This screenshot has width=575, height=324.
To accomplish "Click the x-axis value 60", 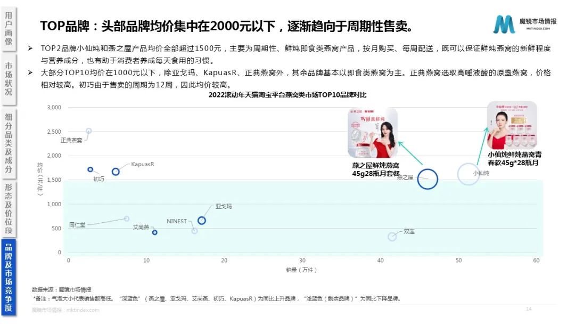I will click(536, 261).
